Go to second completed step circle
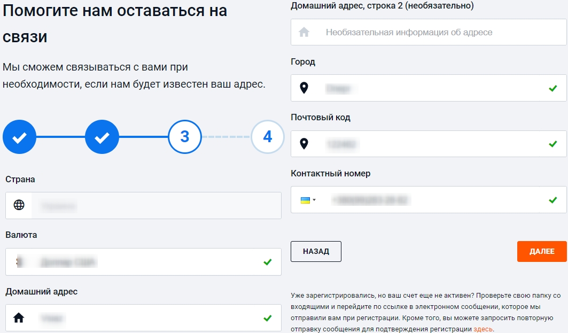568x333 pixels. [x=102, y=137]
